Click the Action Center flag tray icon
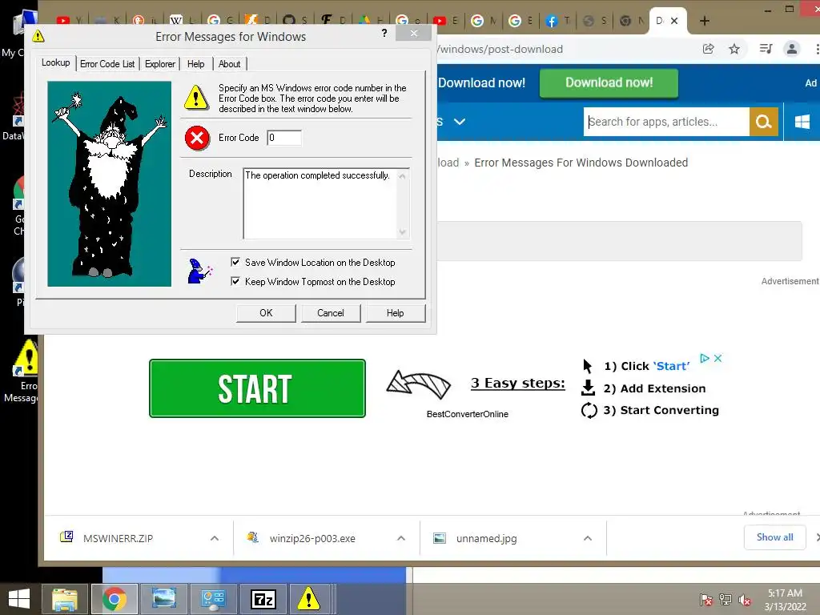The width and height of the screenshot is (820, 615). pos(706,600)
